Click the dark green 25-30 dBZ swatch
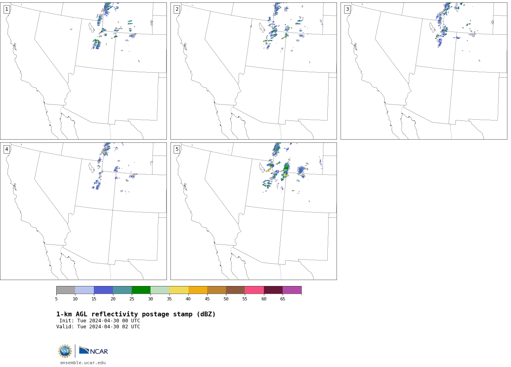 pos(141,290)
